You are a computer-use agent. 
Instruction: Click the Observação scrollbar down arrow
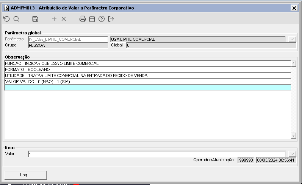[293, 136]
